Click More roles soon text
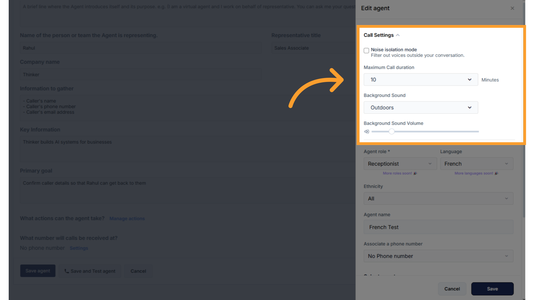The width and height of the screenshot is (534, 300). [x=397, y=173]
